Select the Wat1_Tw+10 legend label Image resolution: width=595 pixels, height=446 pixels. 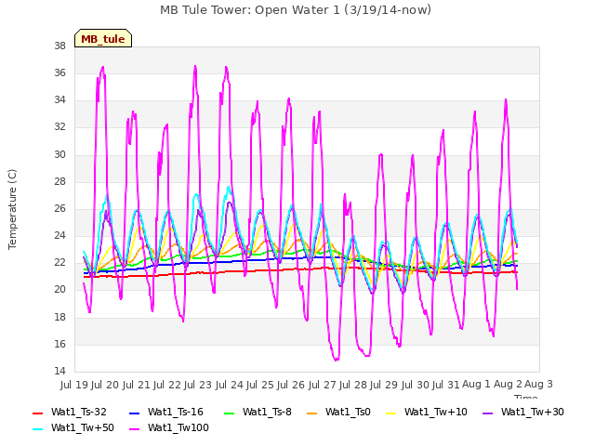pyautogui.click(x=436, y=412)
